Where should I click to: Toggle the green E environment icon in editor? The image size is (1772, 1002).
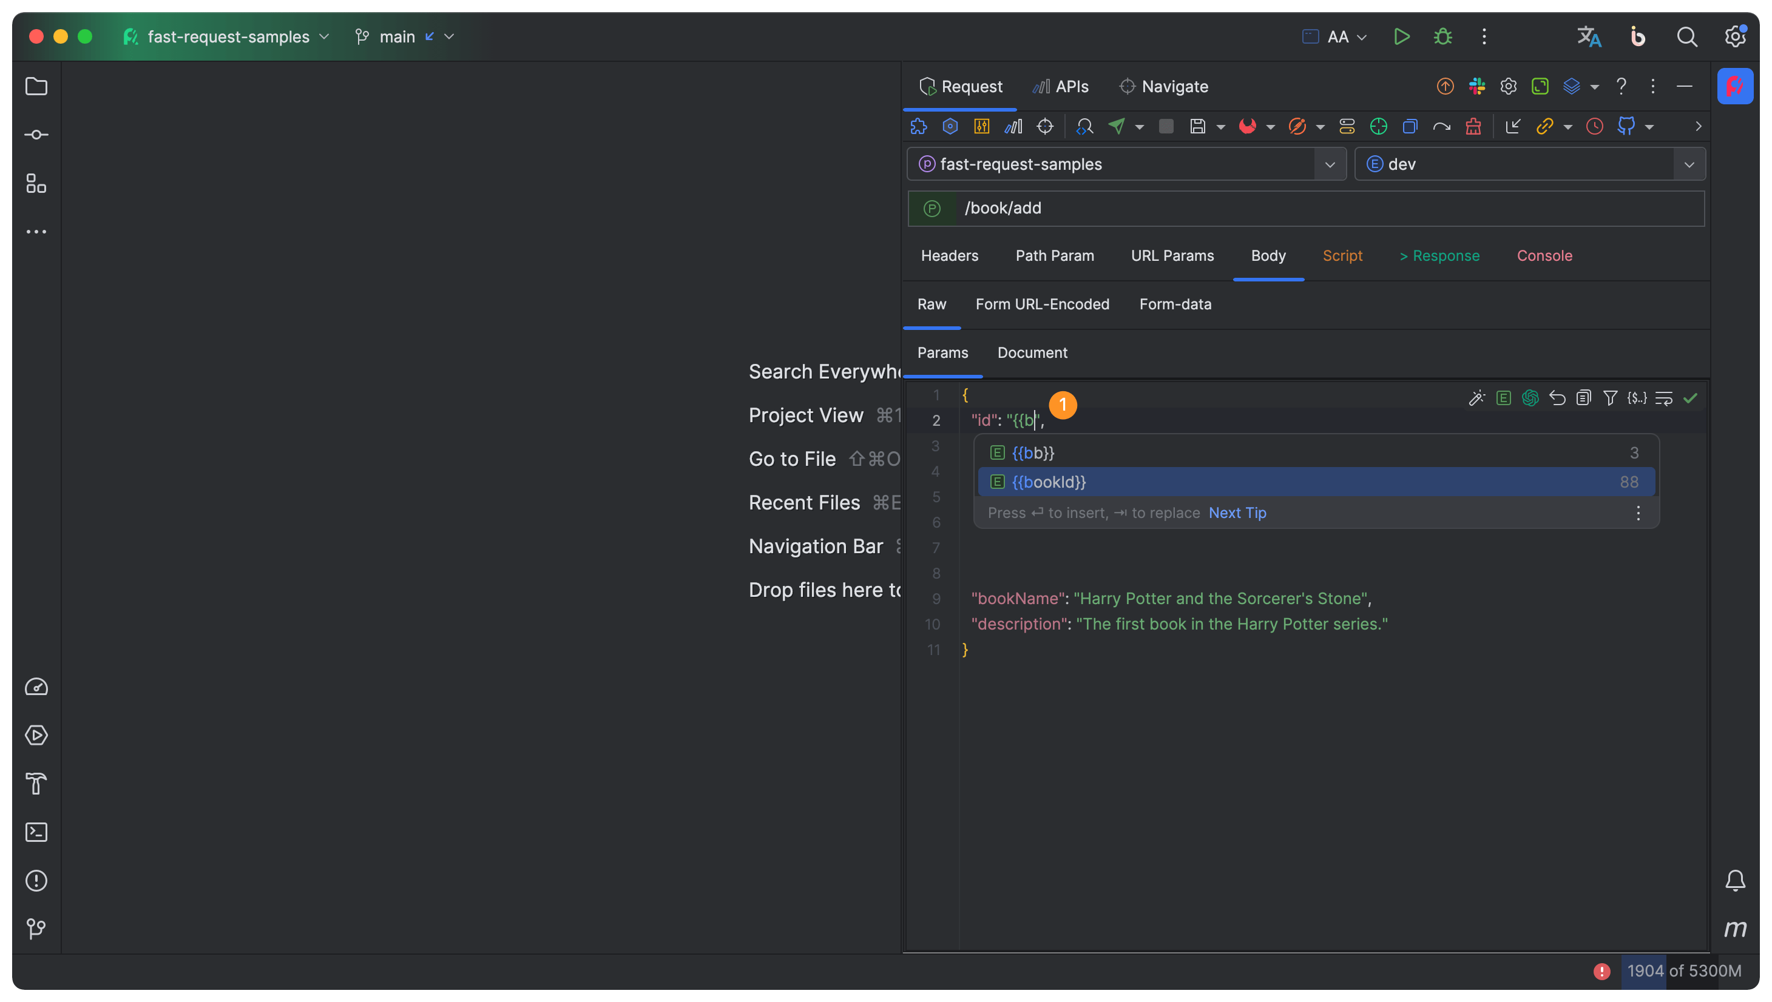1504,398
